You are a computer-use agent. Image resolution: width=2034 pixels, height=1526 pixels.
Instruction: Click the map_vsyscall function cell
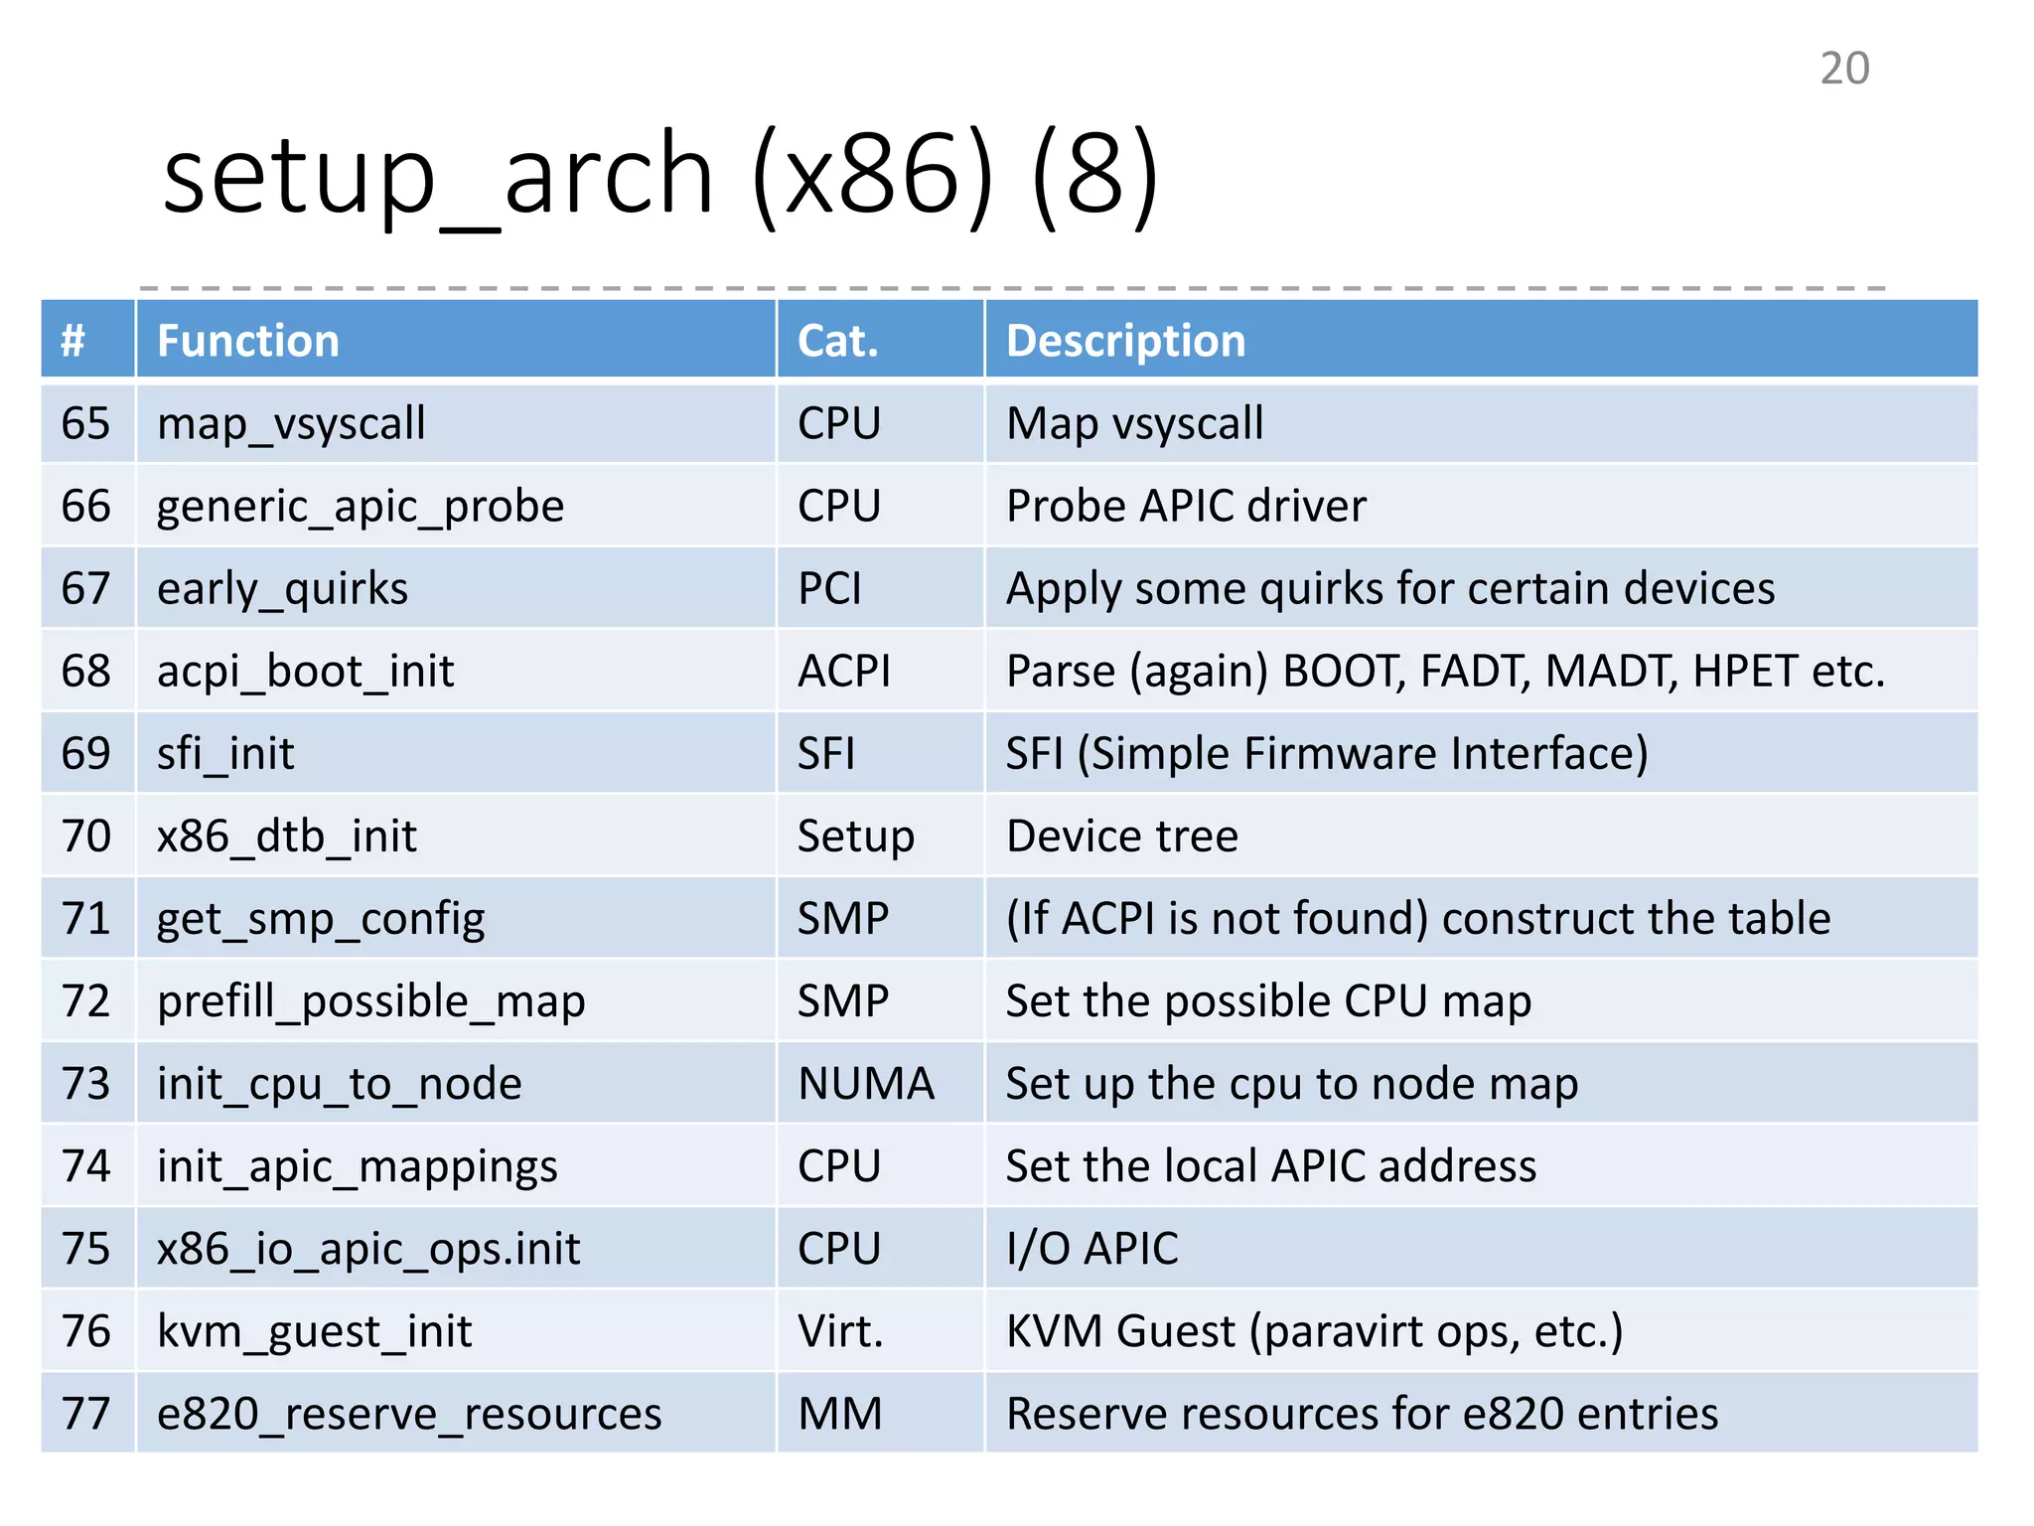(x=291, y=423)
